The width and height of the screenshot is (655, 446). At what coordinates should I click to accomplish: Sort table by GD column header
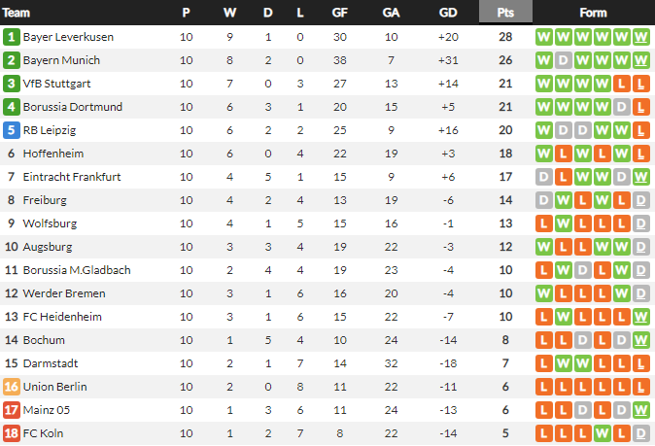(x=448, y=13)
